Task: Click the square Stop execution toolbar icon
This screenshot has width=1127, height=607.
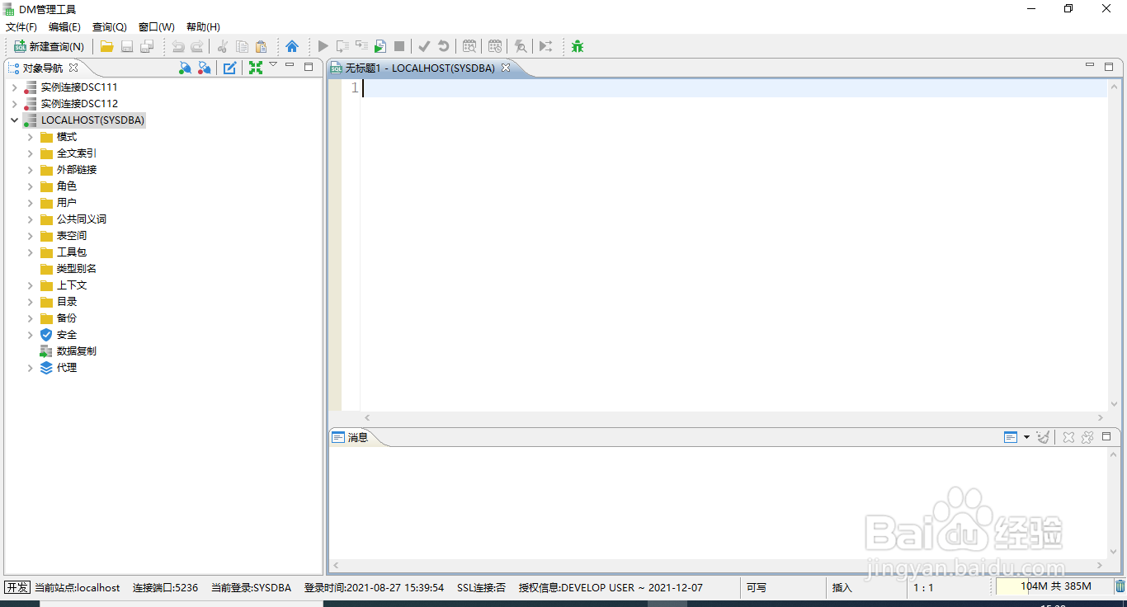Action: coord(399,47)
